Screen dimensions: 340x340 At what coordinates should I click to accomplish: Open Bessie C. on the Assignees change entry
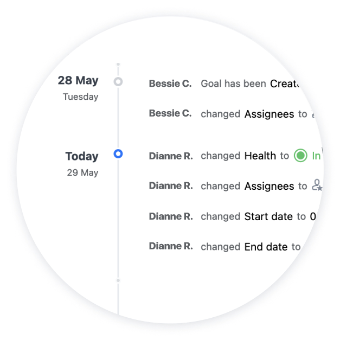pyautogui.click(x=170, y=113)
